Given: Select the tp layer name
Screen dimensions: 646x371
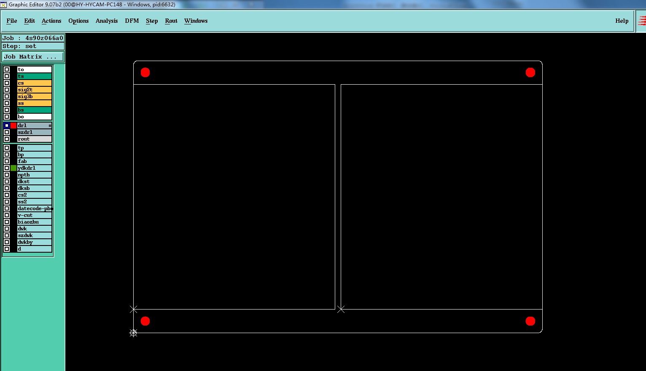Looking at the screenshot, I should pyautogui.click(x=35, y=148).
